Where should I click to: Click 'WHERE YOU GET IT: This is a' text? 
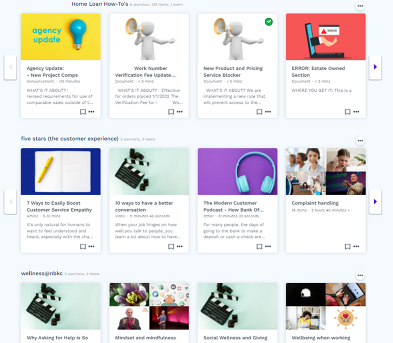[x=321, y=91]
